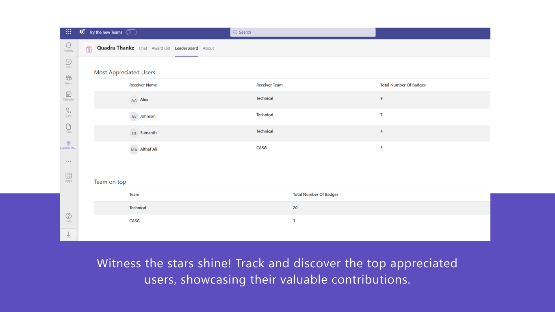
Task: Go to Teams in the sidebar
Action: (x=68, y=80)
